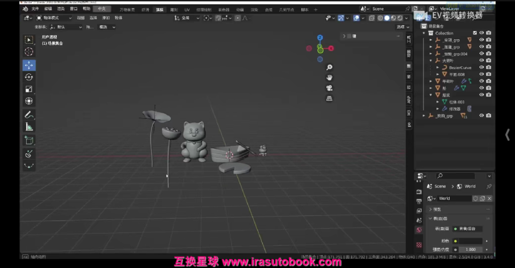Open the Scene properties tab

point(419,220)
